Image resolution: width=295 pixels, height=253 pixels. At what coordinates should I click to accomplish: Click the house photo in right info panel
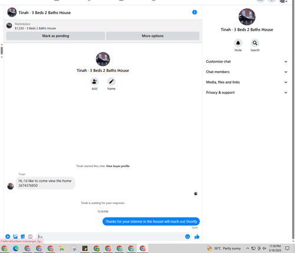coord(247,17)
